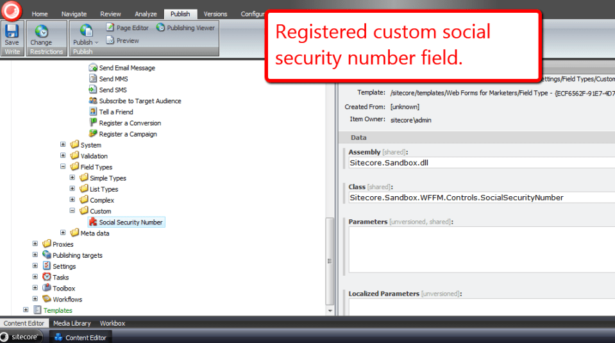Click the Workflows node icon
Screen dimensions: 615x343
click(x=47, y=299)
